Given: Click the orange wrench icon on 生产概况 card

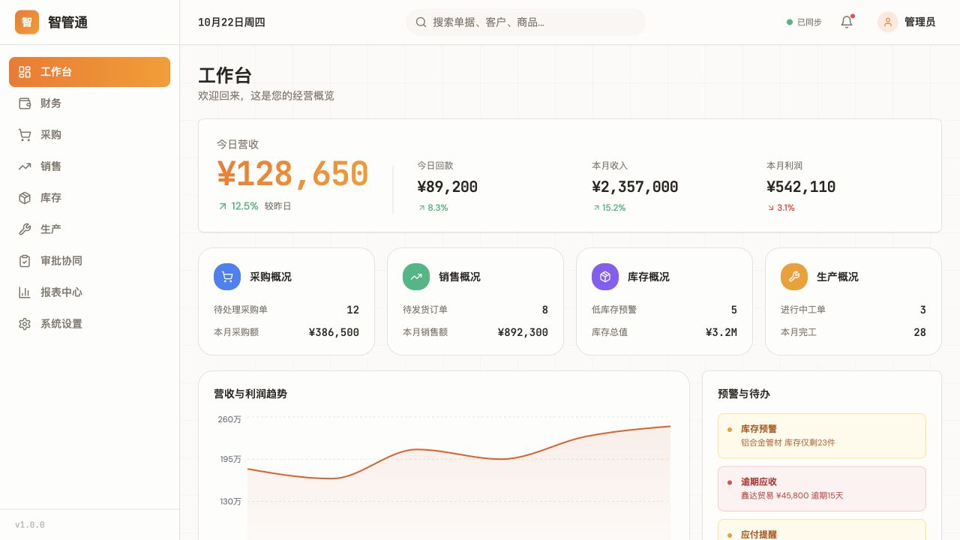Looking at the screenshot, I should pos(794,277).
